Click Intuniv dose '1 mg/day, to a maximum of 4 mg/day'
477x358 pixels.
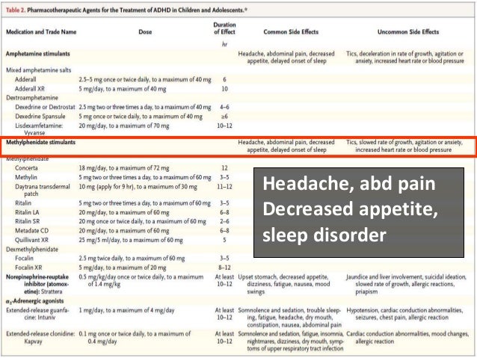pyautogui.click(x=126, y=311)
